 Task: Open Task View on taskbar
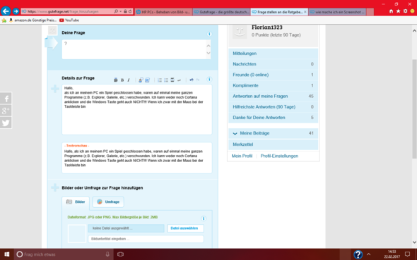pos(120,254)
